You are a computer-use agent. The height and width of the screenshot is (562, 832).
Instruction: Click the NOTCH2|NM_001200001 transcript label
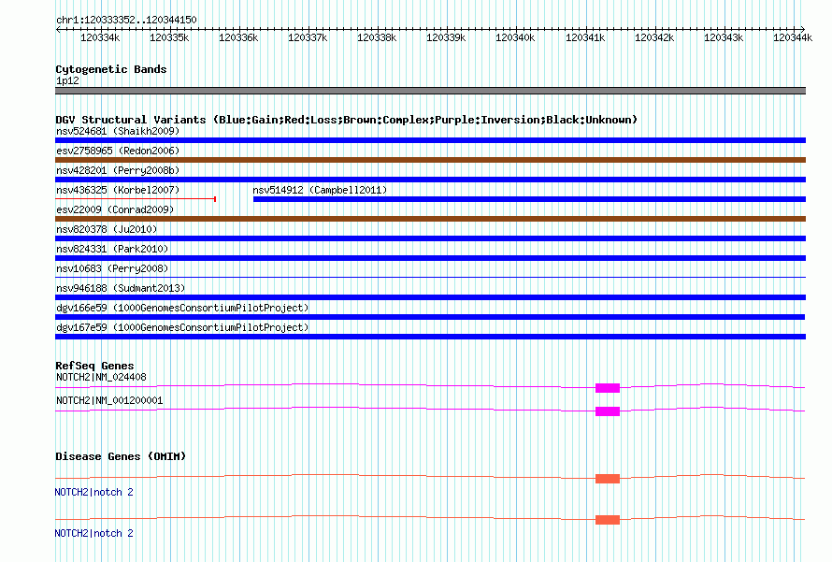click(109, 400)
